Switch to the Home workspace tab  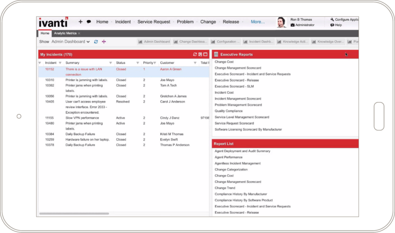45,33
